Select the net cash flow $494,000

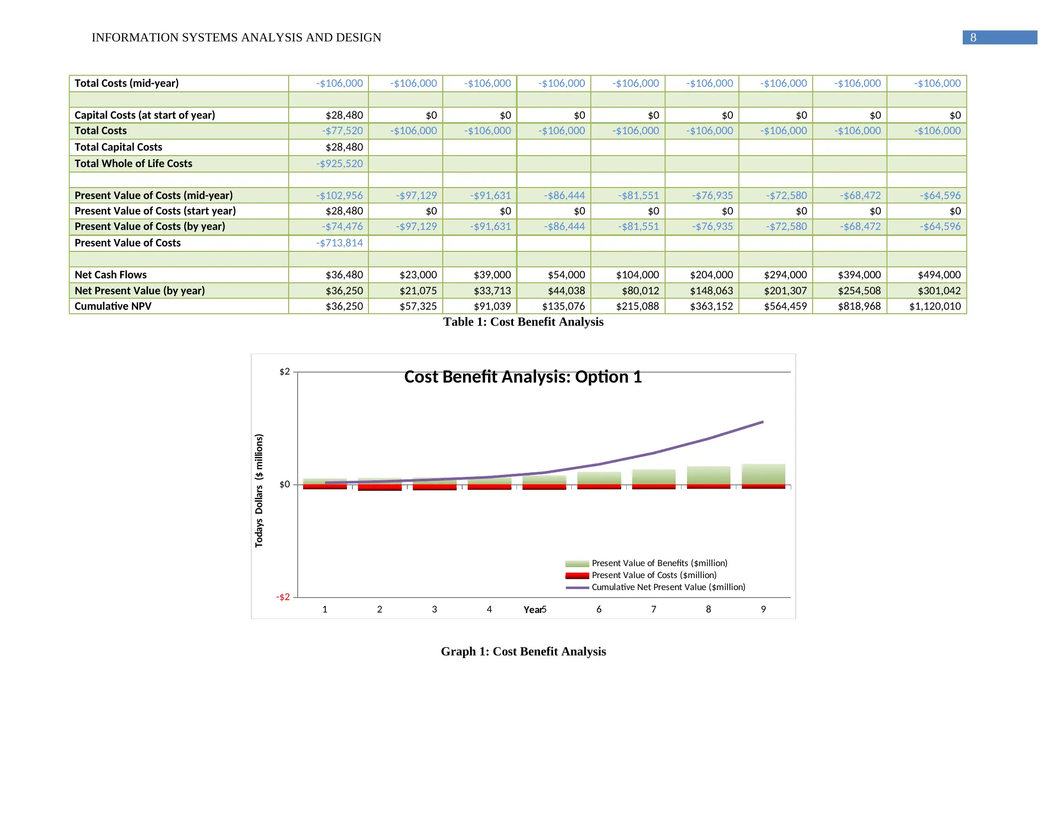pyautogui.click(x=939, y=275)
